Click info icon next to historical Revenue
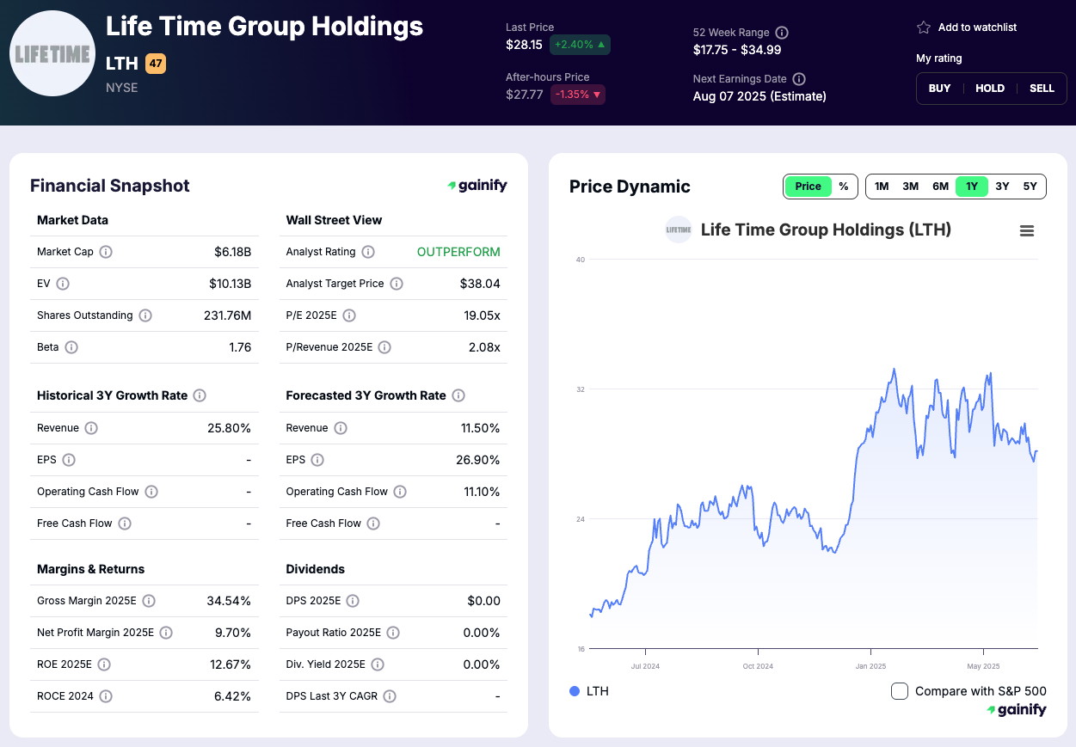 coord(91,428)
